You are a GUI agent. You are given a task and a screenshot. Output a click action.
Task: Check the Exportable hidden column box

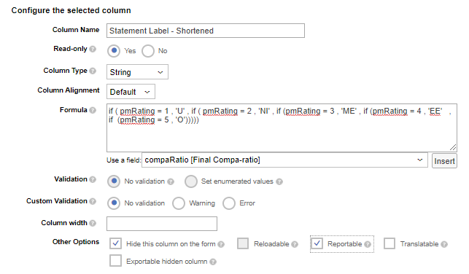click(x=115, y=261)
